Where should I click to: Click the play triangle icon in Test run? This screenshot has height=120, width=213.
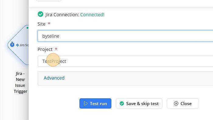point(86,104)
